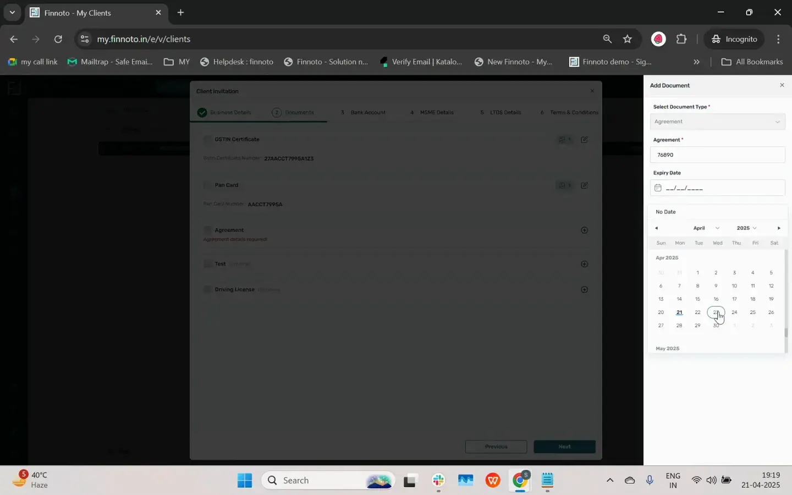Viewport: 792px width, 495px height.
Task: Select No Date option
Action: pyautogui.click(x=666, y=212)
